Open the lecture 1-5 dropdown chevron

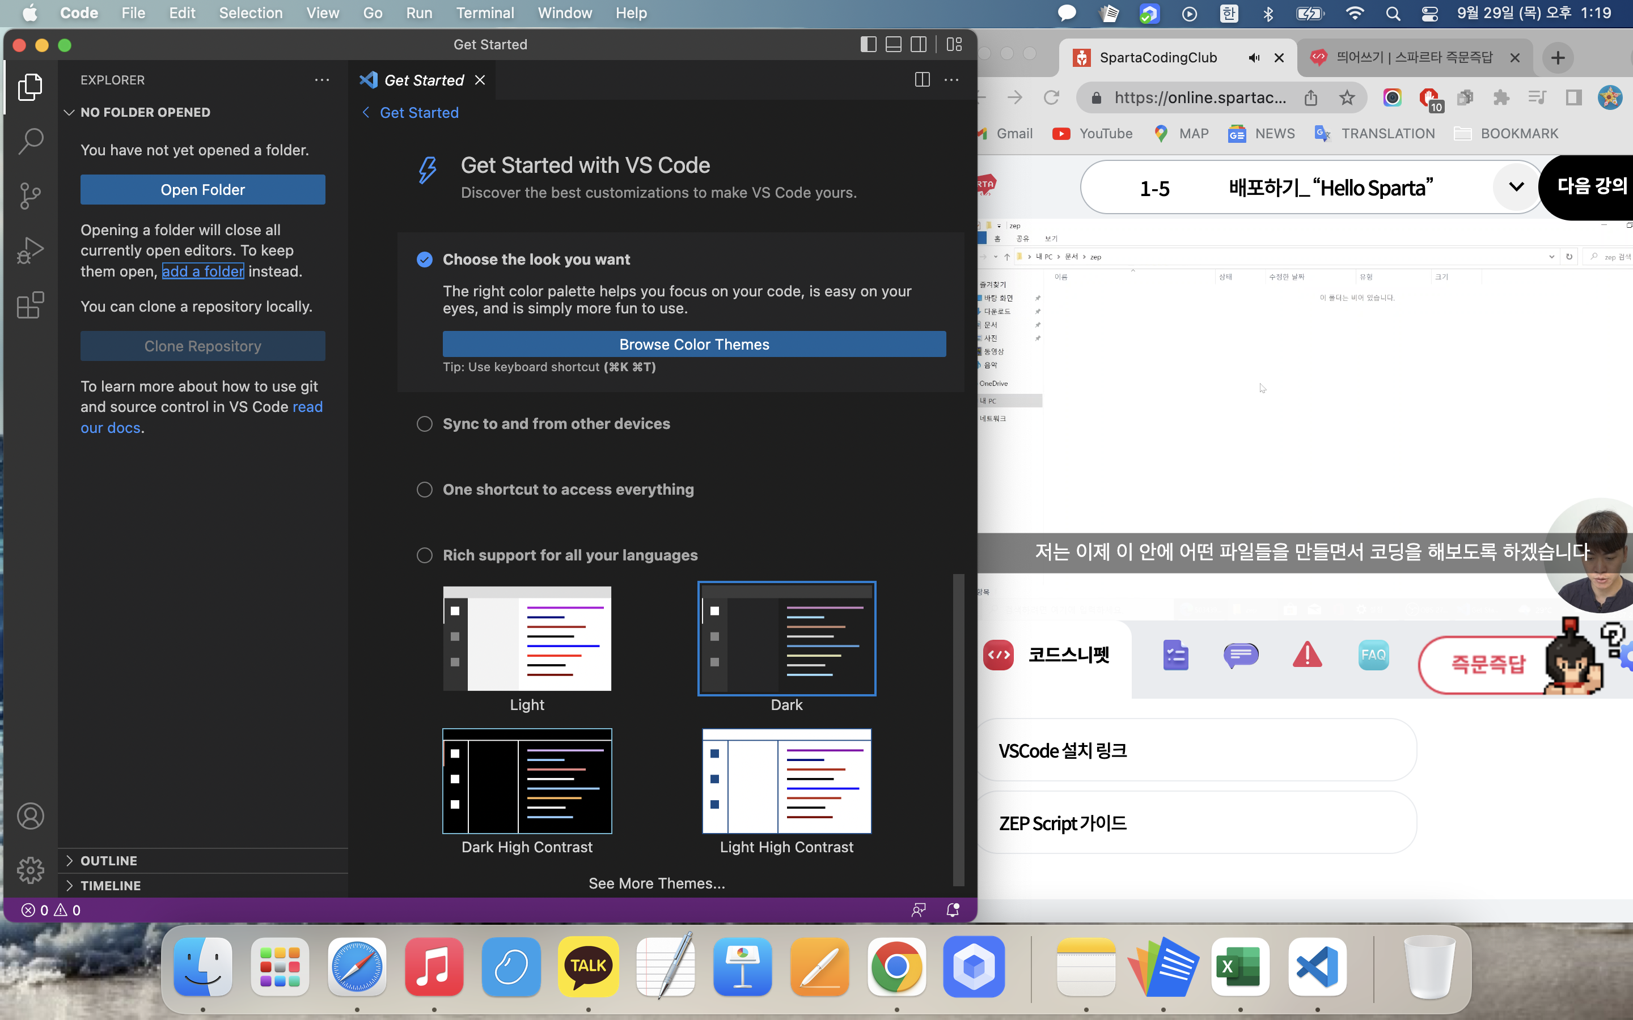coord(1516,187)
